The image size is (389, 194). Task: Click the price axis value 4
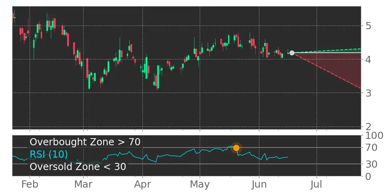pos(369,59)
